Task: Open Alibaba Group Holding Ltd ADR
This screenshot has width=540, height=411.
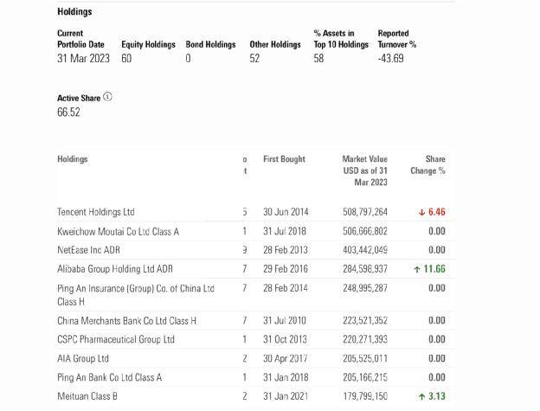Action: tap(115, 269)
